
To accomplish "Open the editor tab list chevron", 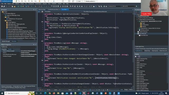I will pos(133,9).
